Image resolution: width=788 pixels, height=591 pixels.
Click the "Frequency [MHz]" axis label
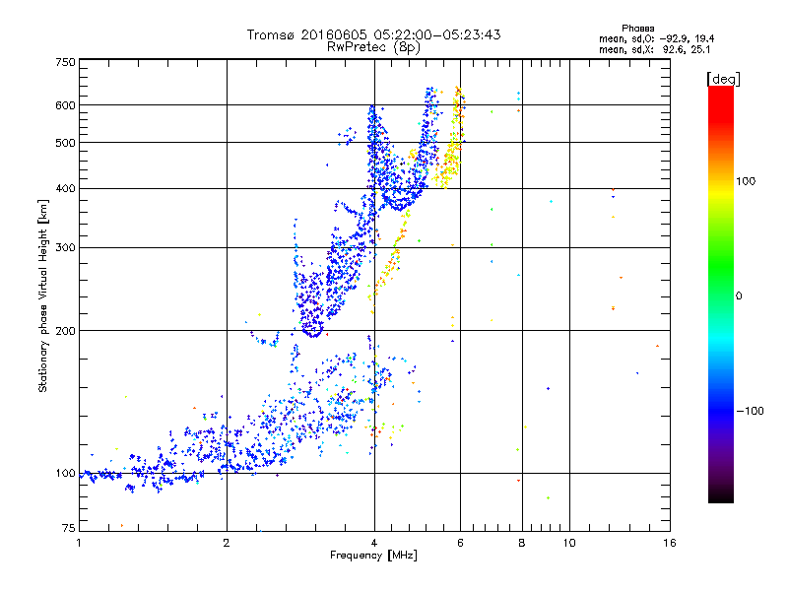pyautogui.click(x=373, y=556)
